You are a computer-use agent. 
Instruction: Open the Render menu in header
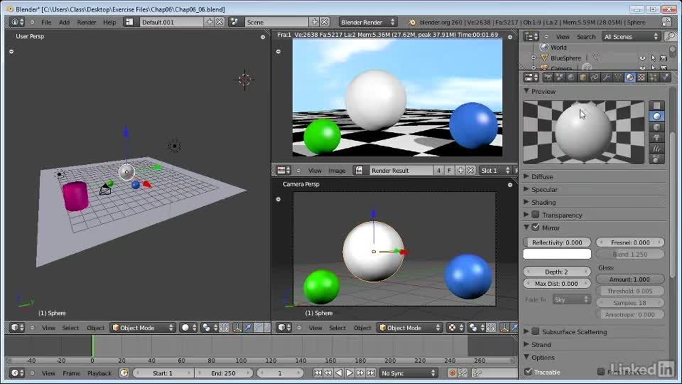click(x=86, y=22)
